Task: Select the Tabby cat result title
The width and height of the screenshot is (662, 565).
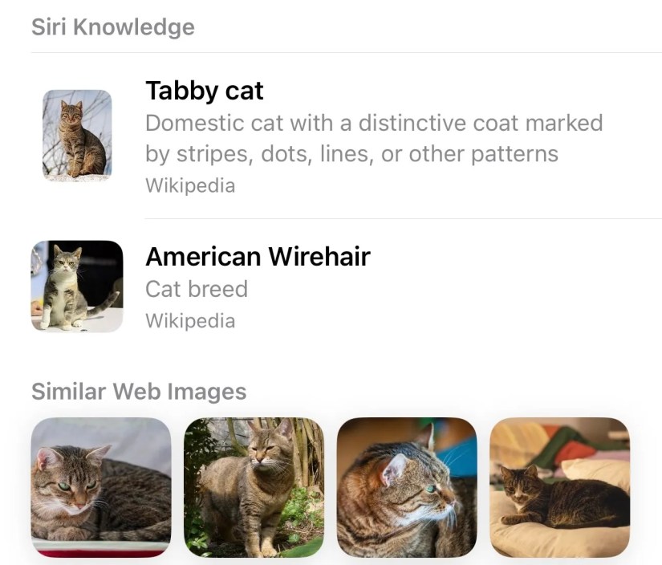Action: pos(205,91)
